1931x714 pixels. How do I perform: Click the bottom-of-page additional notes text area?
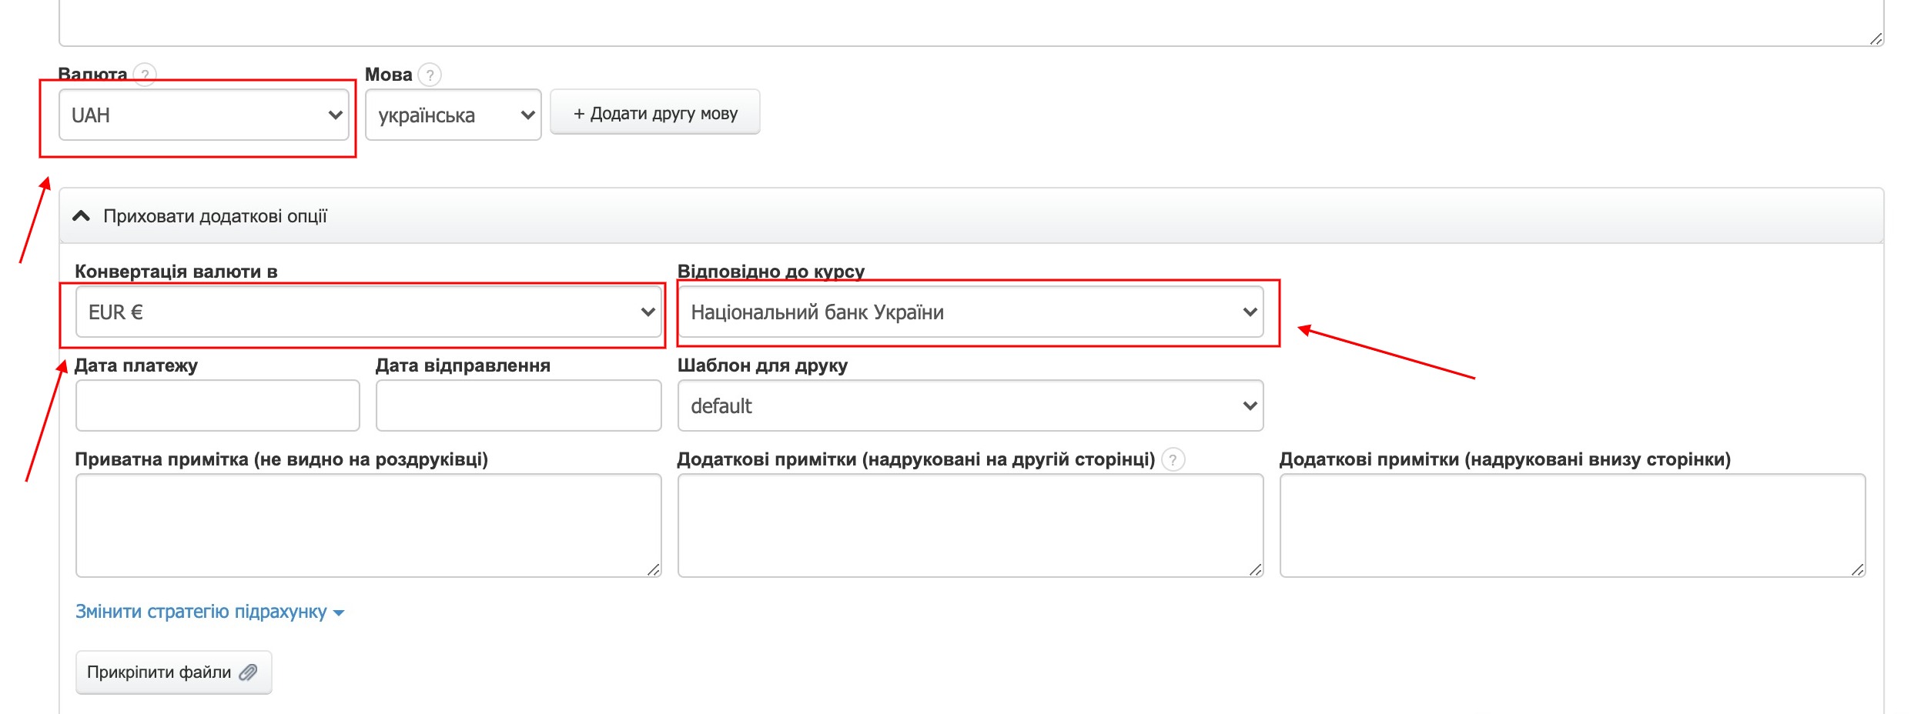pos(1572,525)
